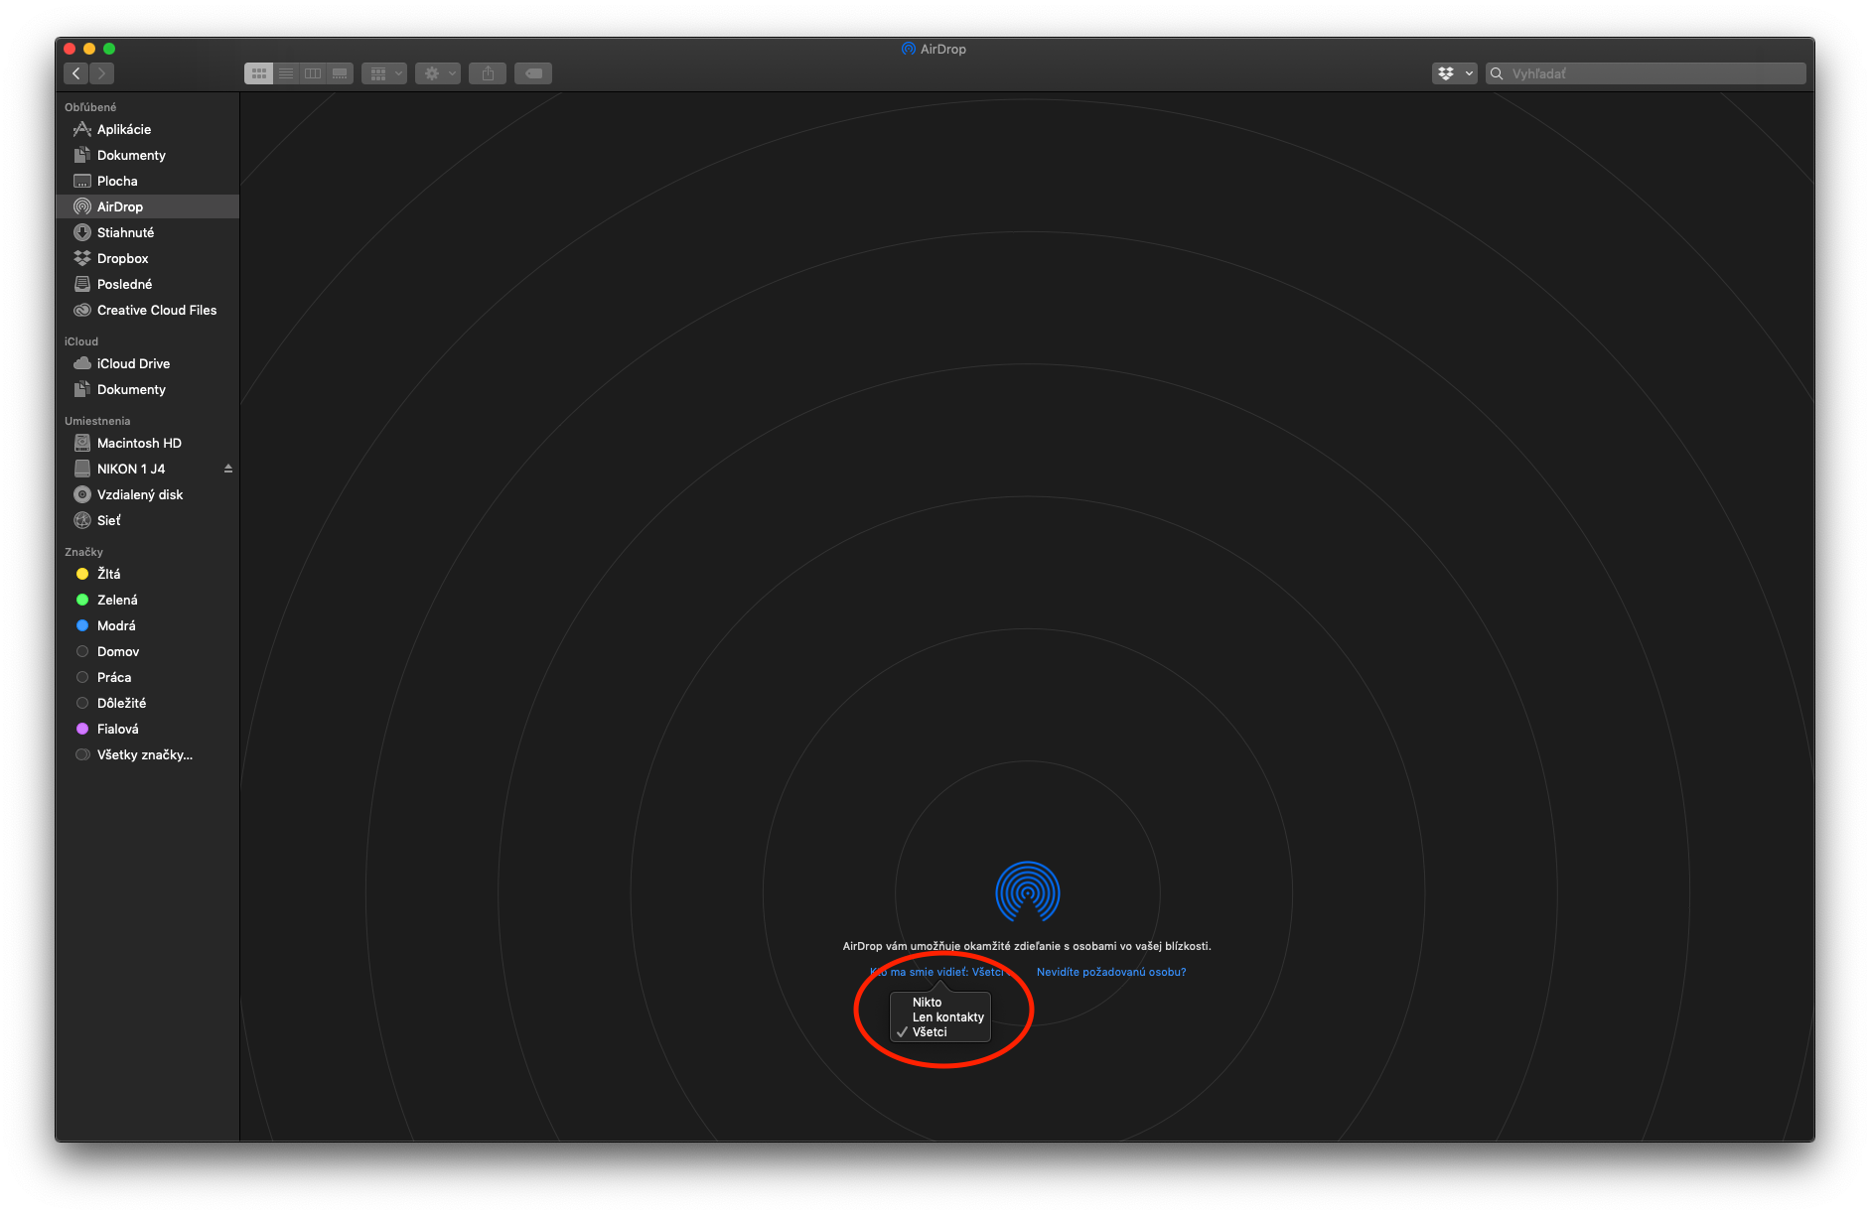Open the group-by arrangement dropdown
Image resolution: width=1870 pixels, height=1215 pixels.
tap(384, 73)
